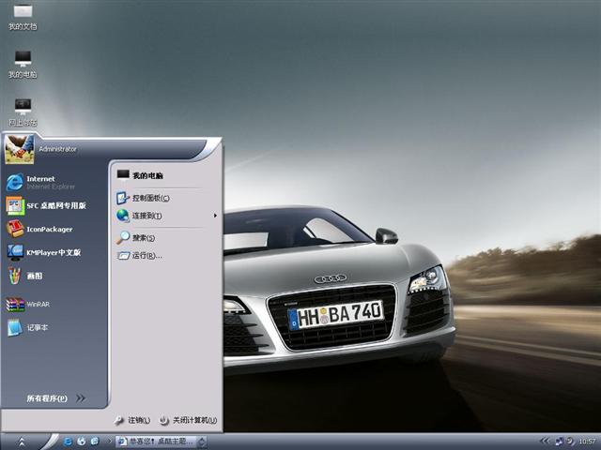Select 我的电脑 in the Start menu

coord(146,175)
